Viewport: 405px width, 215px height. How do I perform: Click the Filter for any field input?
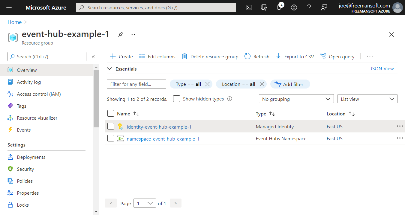pyautogui.click(x=136, y=84)
